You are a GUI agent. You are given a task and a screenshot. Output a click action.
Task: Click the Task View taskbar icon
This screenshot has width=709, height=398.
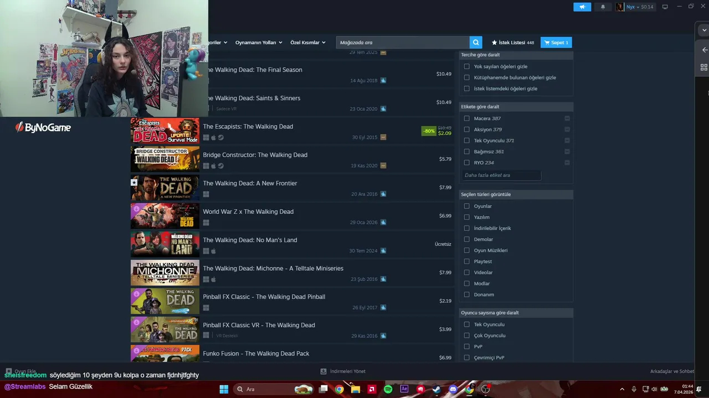[323, 389]
